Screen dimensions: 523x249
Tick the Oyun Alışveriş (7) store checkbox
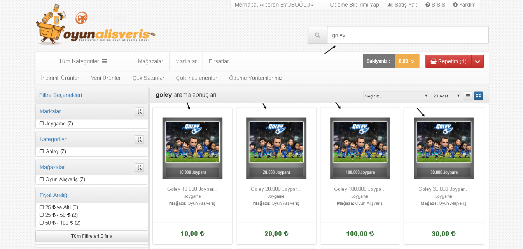coord(42,179)
